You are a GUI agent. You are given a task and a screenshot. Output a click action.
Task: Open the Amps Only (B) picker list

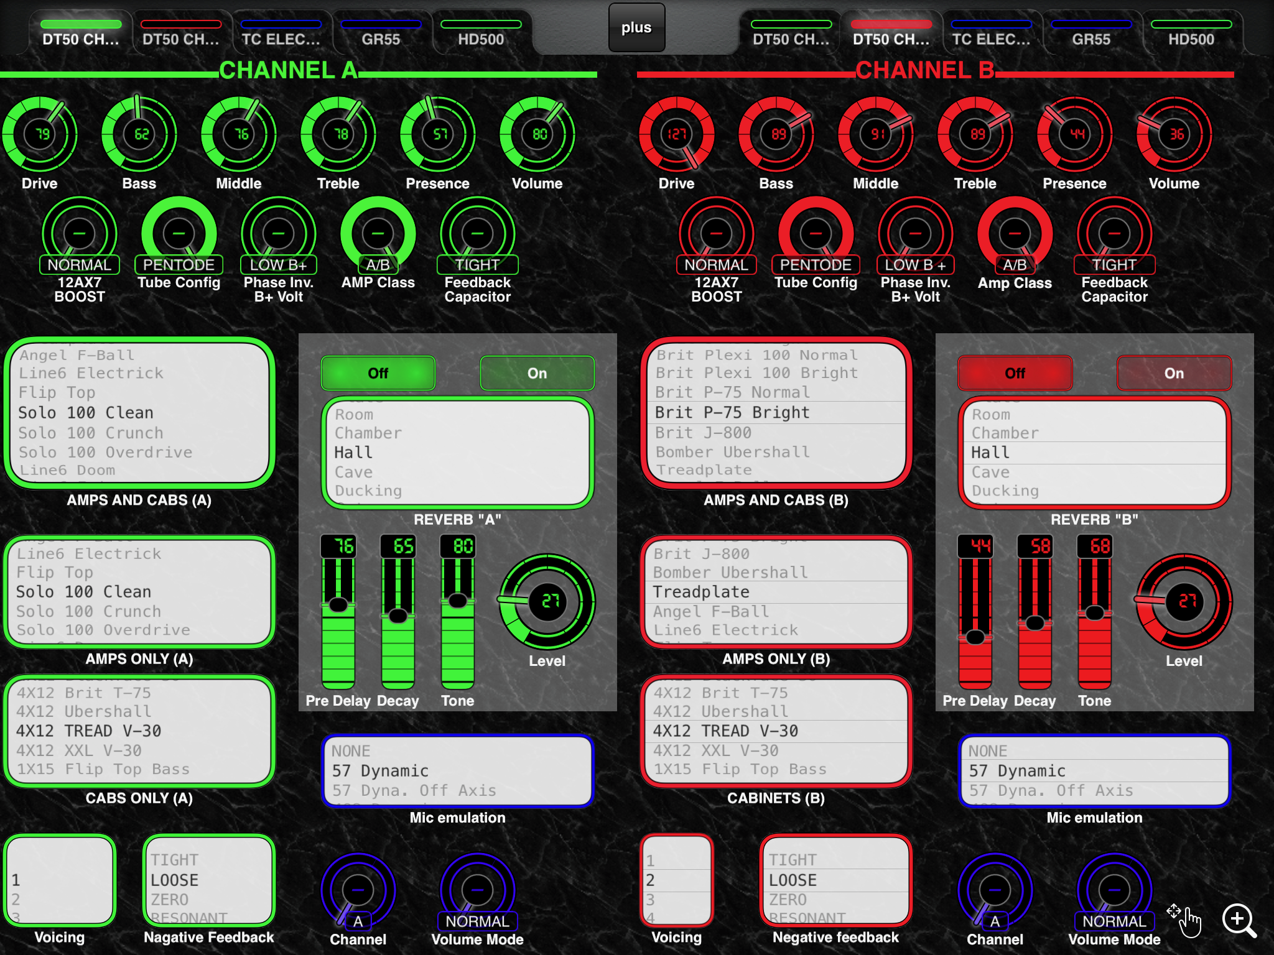point(776,592)
